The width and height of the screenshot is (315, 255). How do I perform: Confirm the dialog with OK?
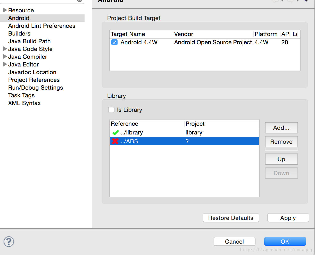click(285, 242)
